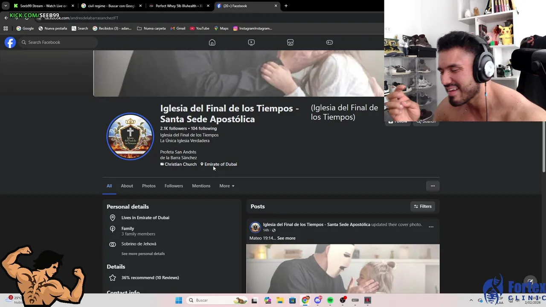The image size is (546, 307).
Task: Open Microsoft Store from the taskbar
Action: (x=292, y=300)
